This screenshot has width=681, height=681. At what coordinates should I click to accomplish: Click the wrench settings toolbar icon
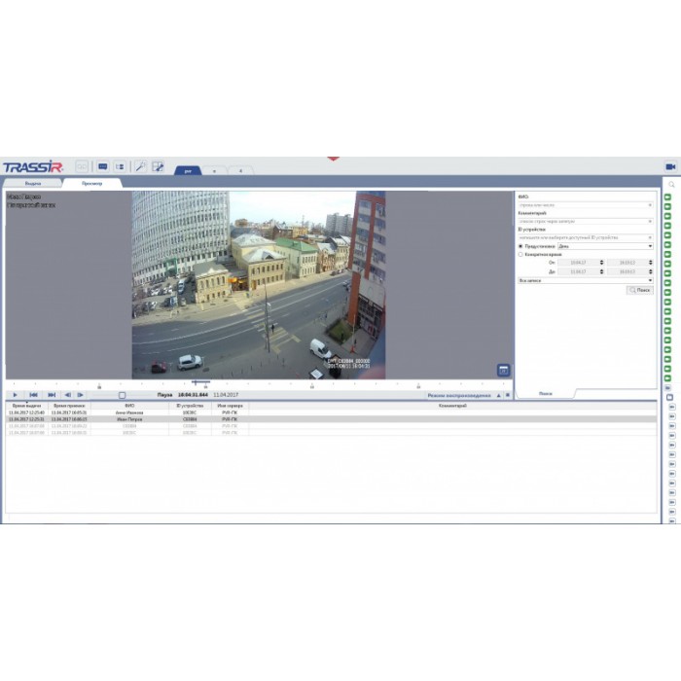(x=140, y=166)
